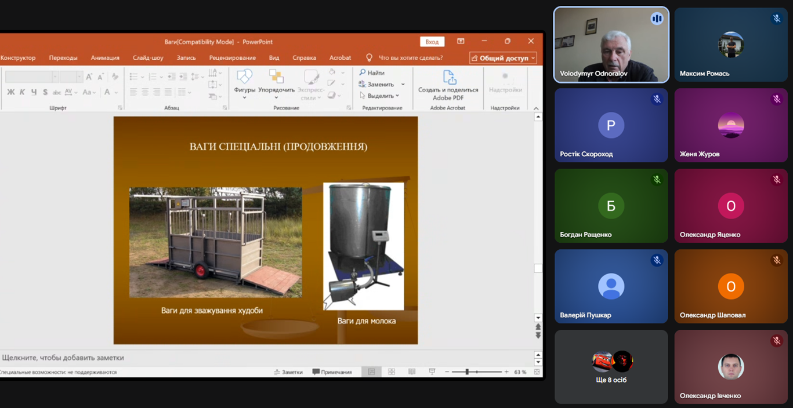Open the Ще 8 осіб participants tile
The height and width of the screenshot is (408, 793).
pos(611,367)
